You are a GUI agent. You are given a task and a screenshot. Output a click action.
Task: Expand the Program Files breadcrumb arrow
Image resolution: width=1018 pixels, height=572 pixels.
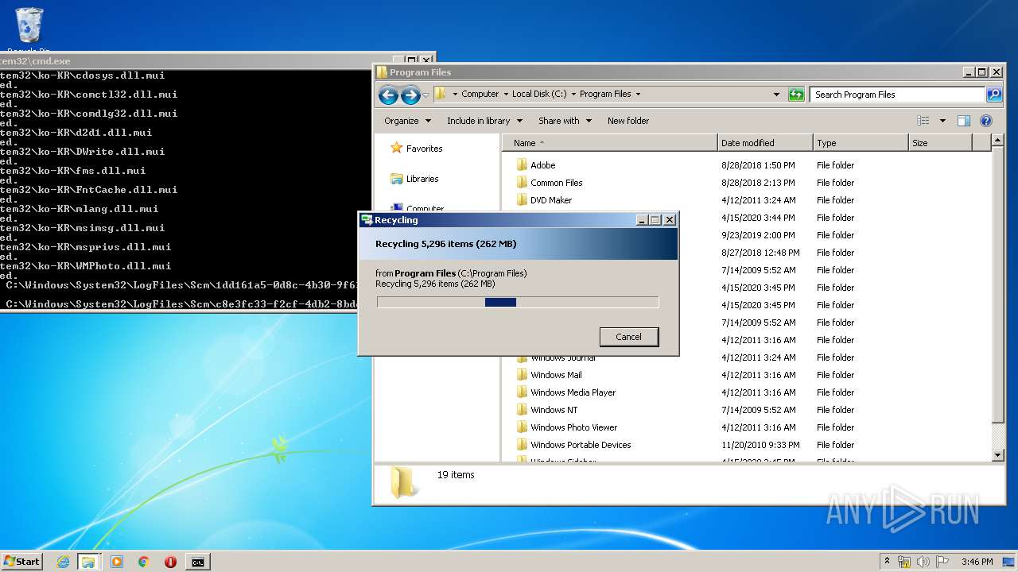638,94
